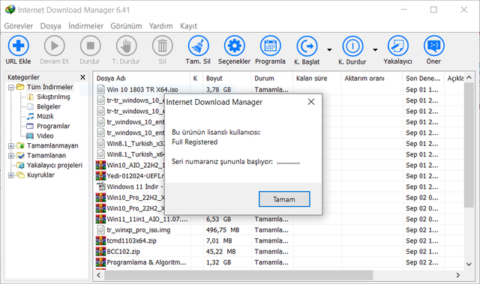480x284 pixels.
Task: Sort by Durum column header
Action: 271,78
